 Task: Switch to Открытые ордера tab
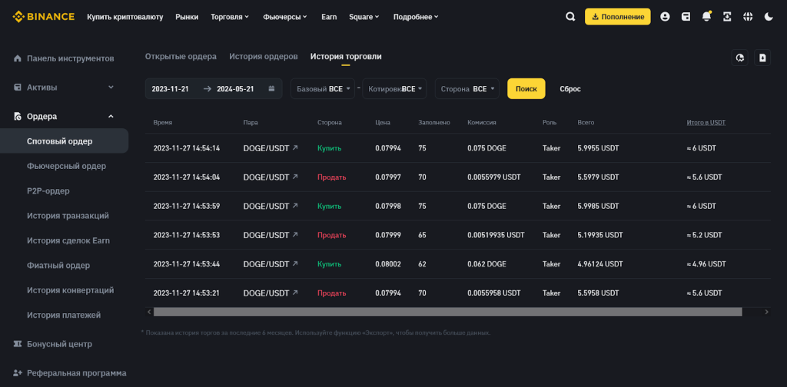(181, 57)
